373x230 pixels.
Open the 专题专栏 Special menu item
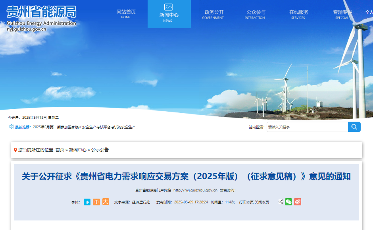click(x=342, y=14)
